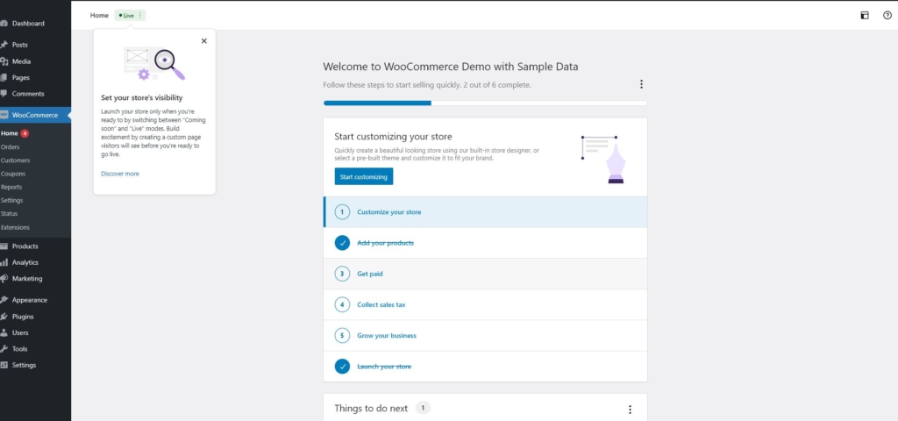Screen dimensions: 898x421
Task: Select the Launch your store task
Action: click(x=485, y=367)
